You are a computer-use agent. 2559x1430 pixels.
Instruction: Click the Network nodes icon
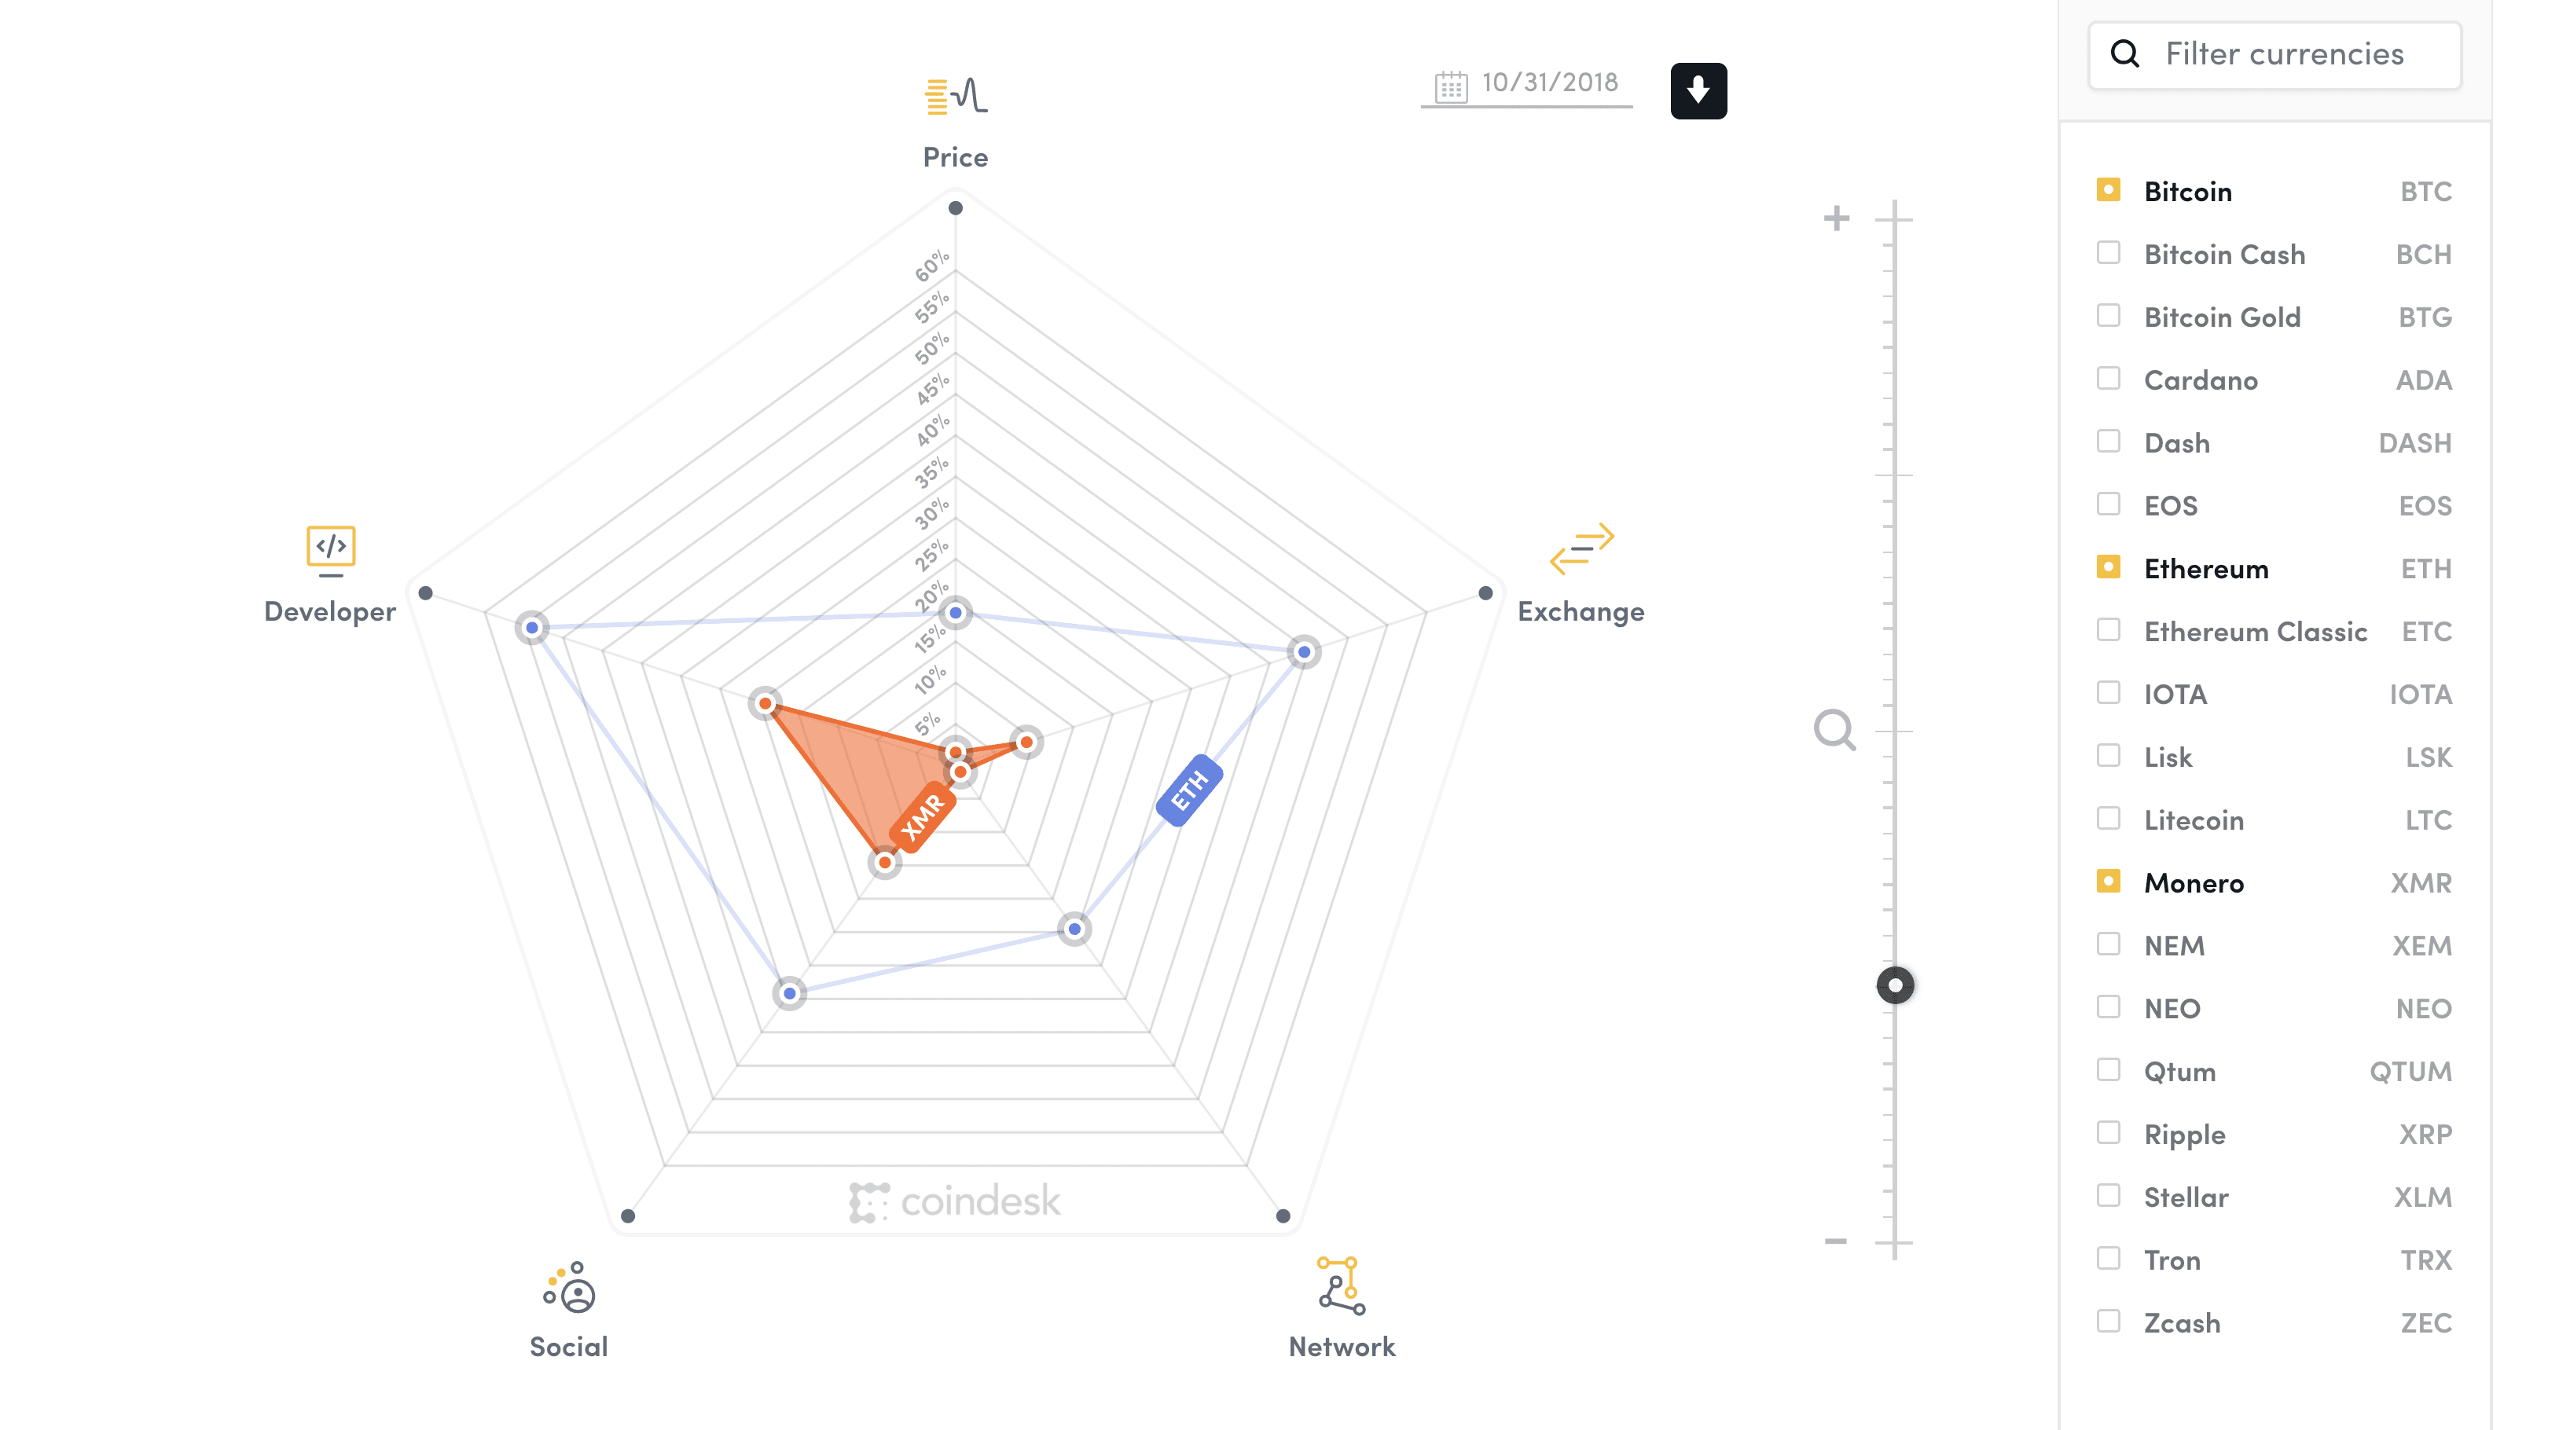(x=1341, y=1286)
